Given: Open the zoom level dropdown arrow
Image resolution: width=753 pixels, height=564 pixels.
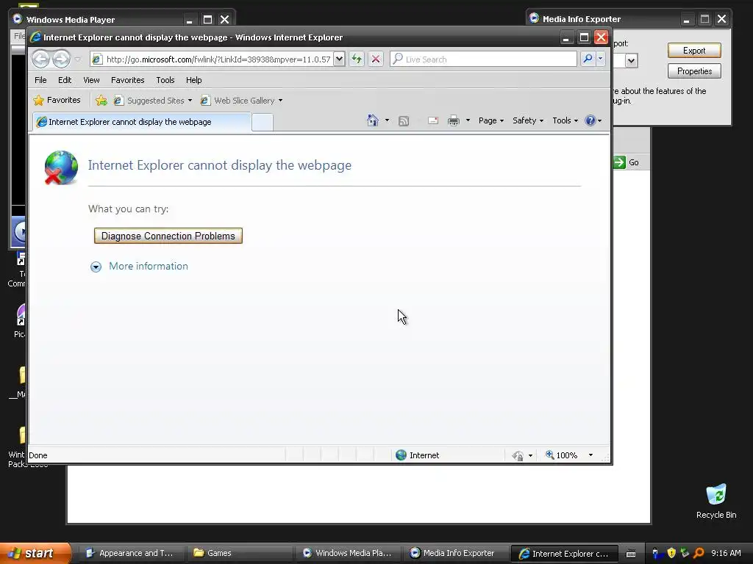Looking at the screenshot, I should [590, 455].
